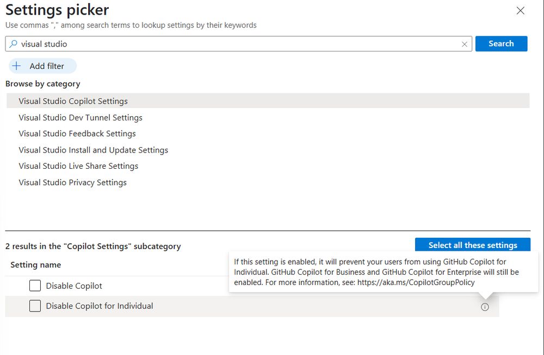This screenshot has width=544, height=355.
Task: Click the magnifier icon in search field
Action: 13,44
